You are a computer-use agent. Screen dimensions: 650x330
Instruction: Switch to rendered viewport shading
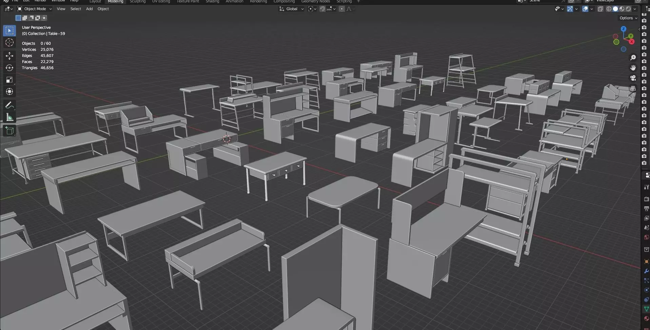[628, 9]
